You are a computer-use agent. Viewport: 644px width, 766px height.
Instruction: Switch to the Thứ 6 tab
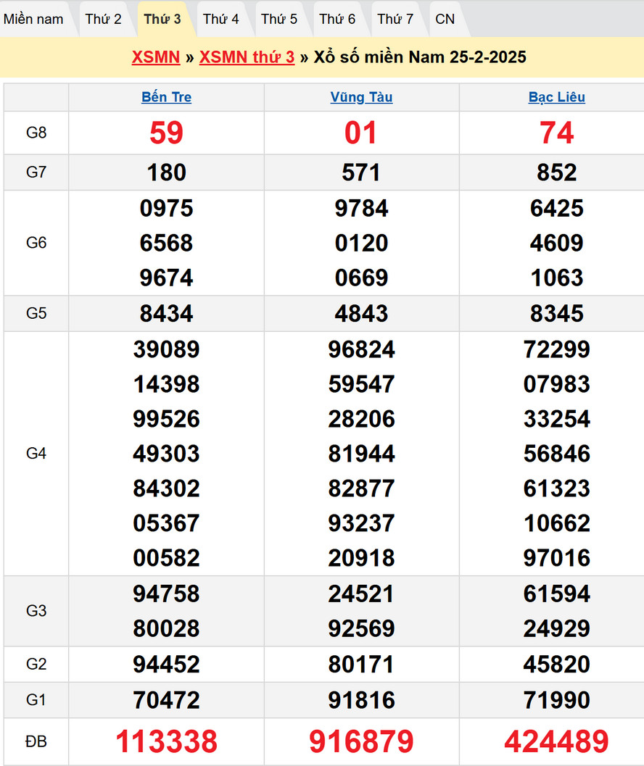click(337, 19)
